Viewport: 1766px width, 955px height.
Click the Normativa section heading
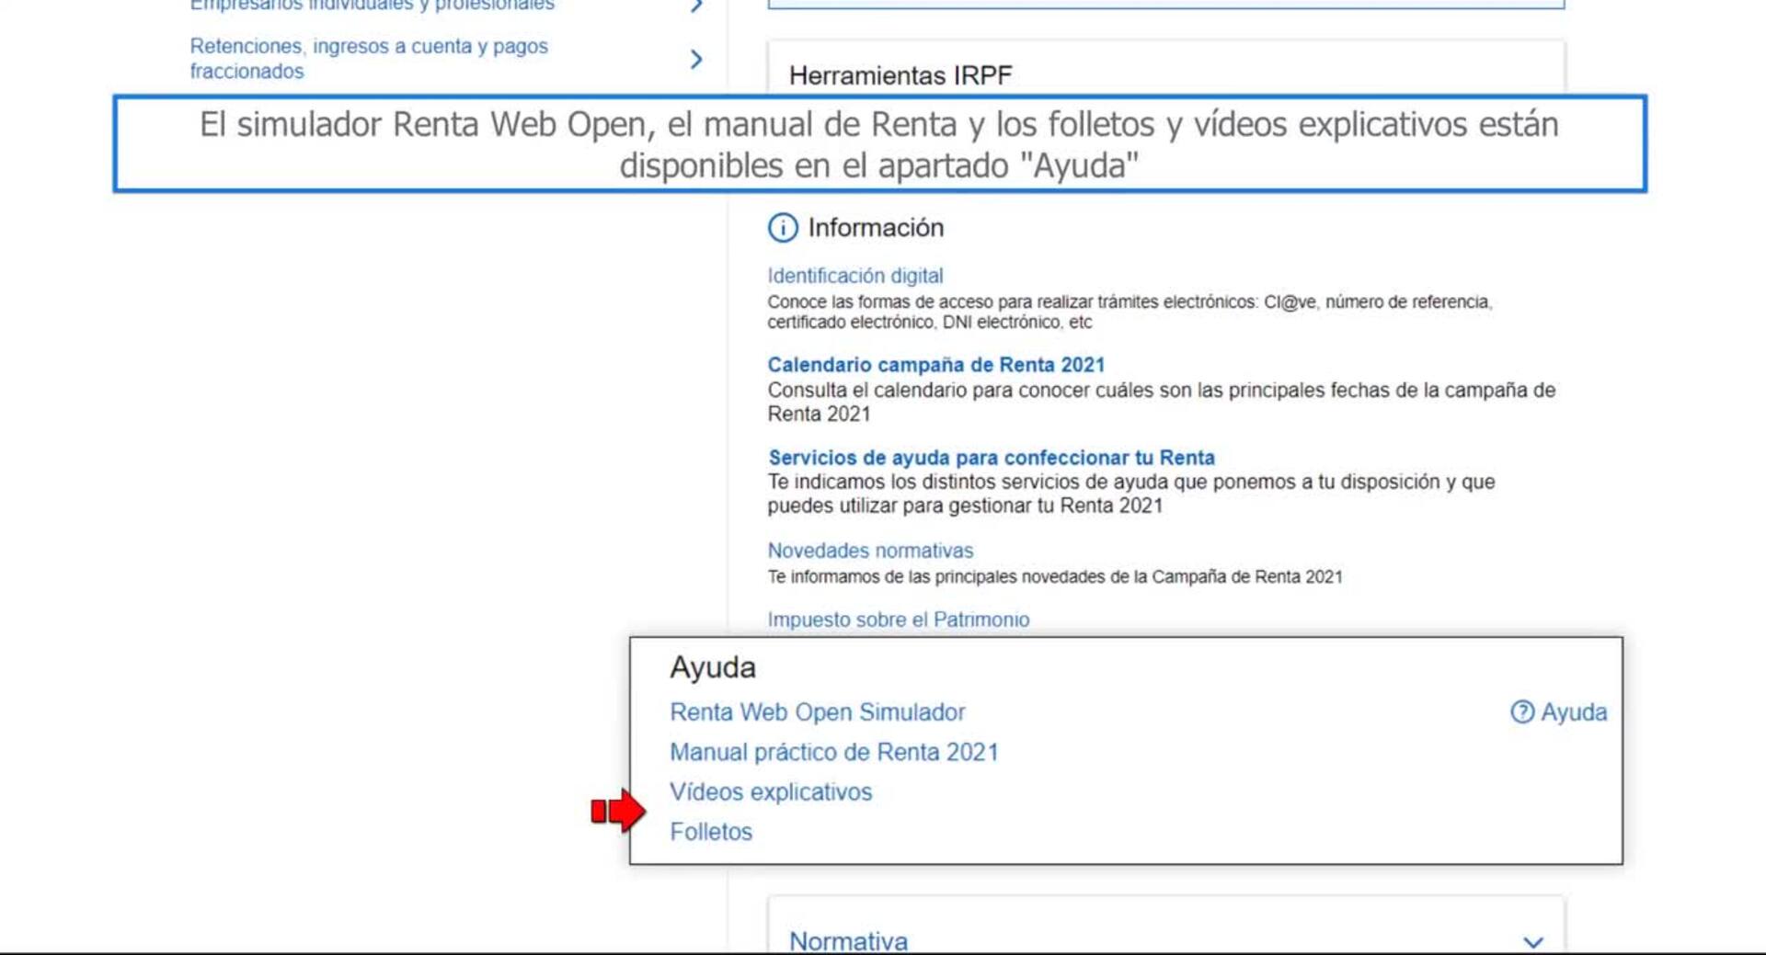848,941
